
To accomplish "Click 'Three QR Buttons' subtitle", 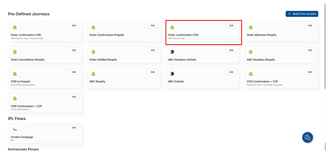I will pyautogui.click(x=20, y=109).
